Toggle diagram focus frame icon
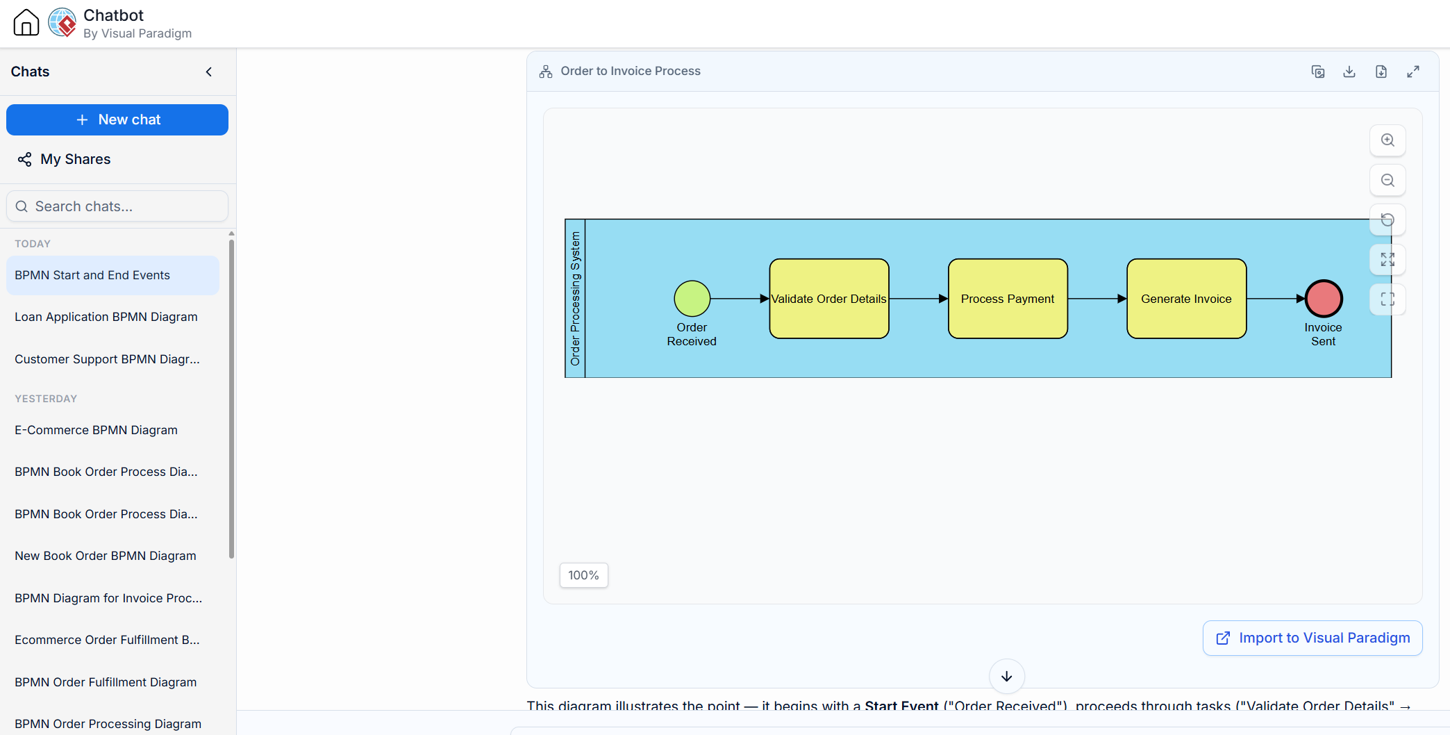Screen dimensions: 1450x735 point(1387,299)
